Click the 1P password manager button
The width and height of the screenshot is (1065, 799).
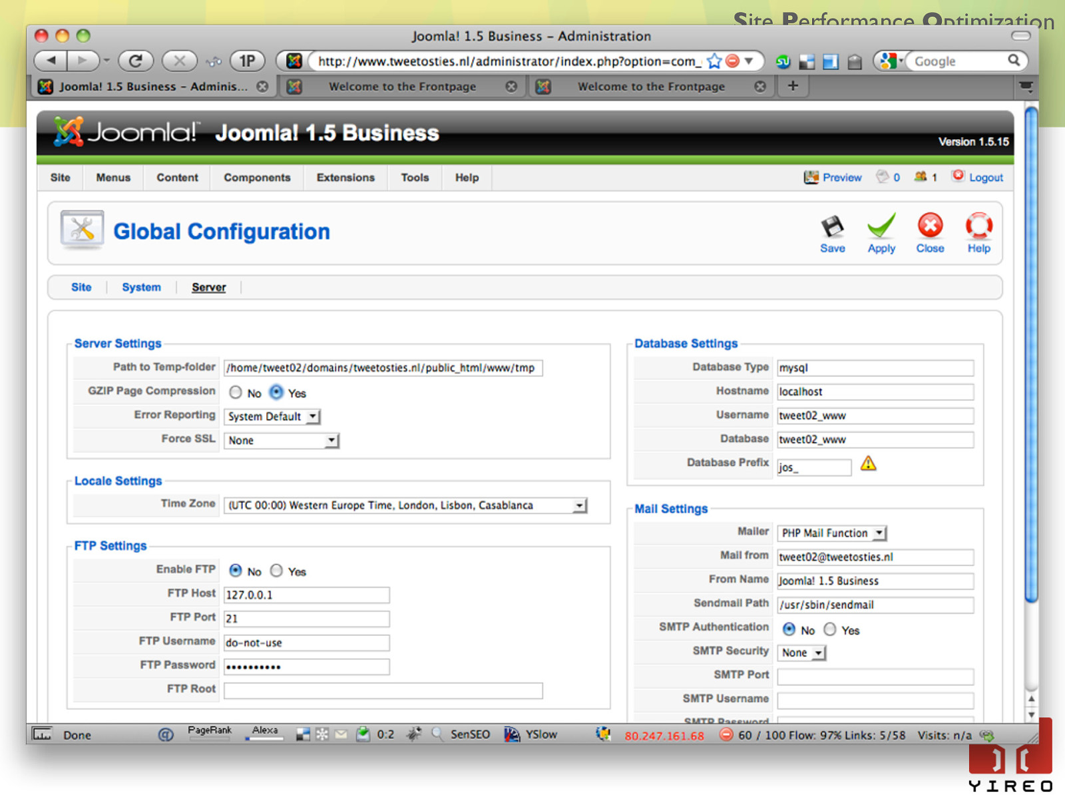click(x=248, y=61)
